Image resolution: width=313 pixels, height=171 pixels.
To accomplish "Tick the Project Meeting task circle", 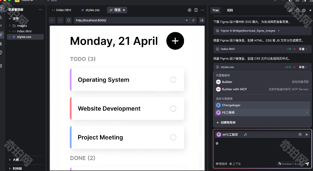I will pyautogui.click(x=173, y=137).
